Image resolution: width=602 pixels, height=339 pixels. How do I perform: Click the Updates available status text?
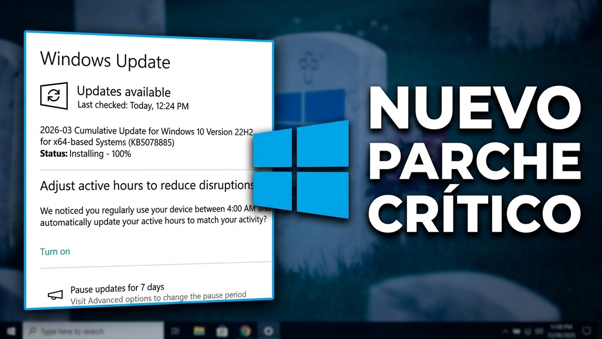click(124, 91)
